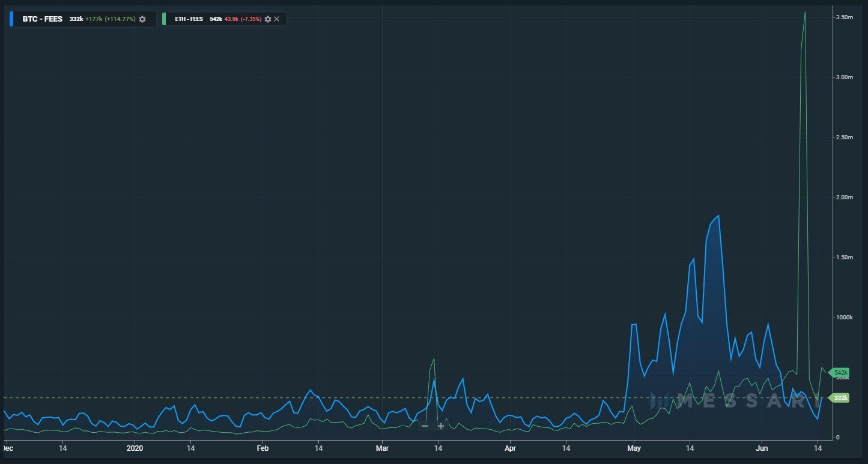The width and height of the screenshot is (868, 464).
Task: Open ETH - FEES settings gear icon
Action: 268,19
